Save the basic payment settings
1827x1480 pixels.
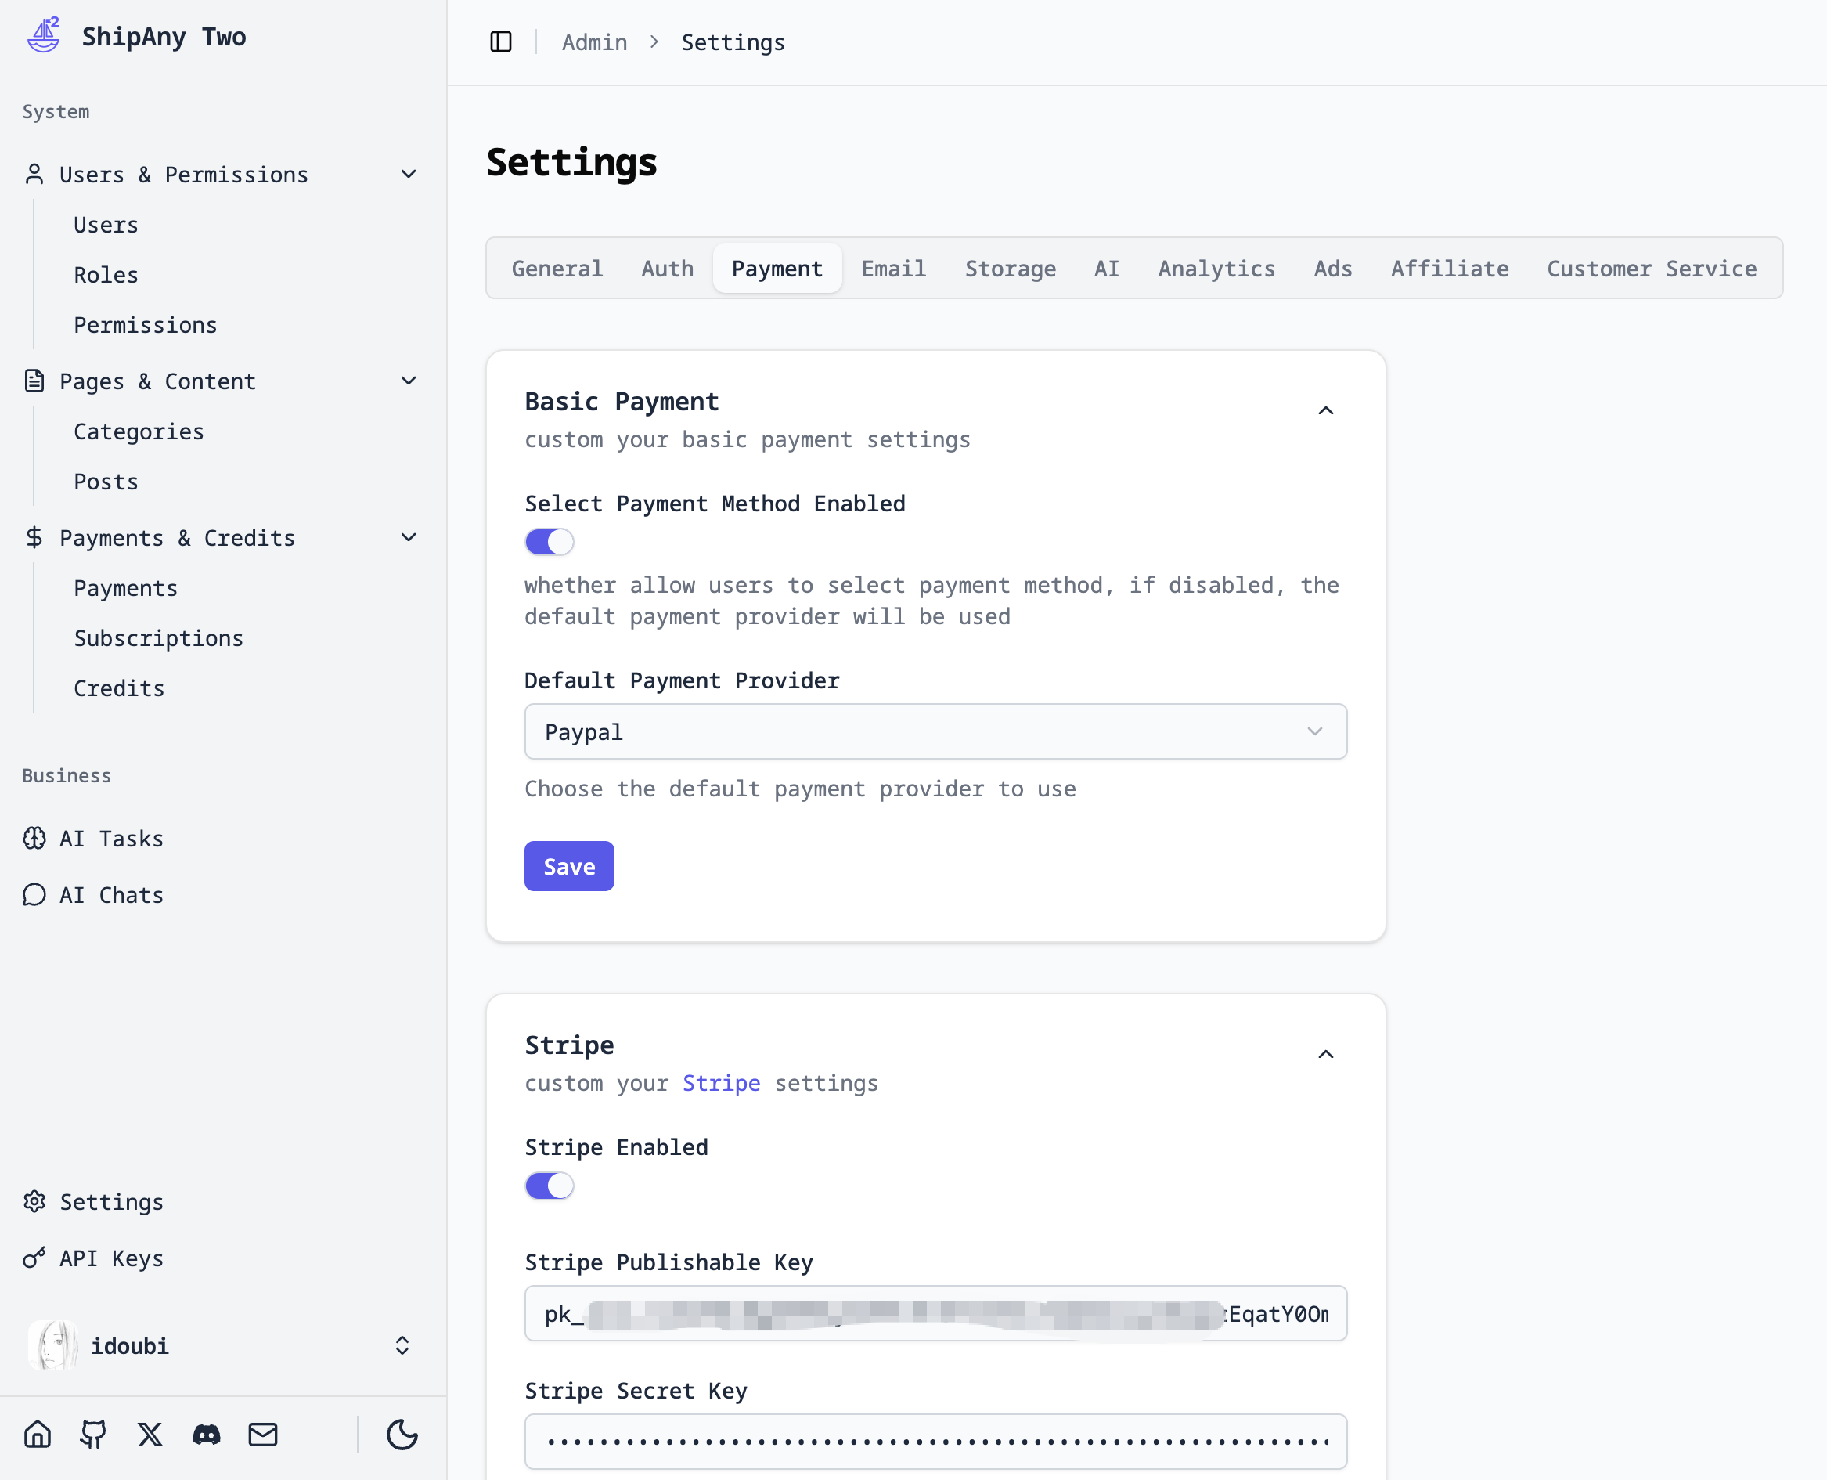coord(568,866)
